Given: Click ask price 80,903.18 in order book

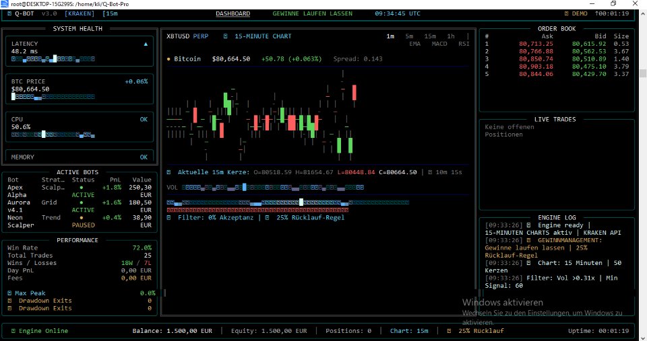Looking at the screenshot, I should pos(536,67).
